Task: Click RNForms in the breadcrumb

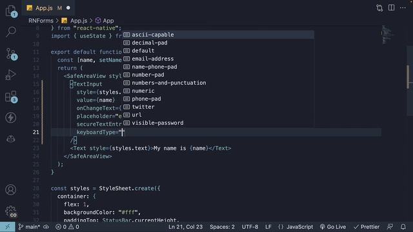Action: (x=41, y=21)
